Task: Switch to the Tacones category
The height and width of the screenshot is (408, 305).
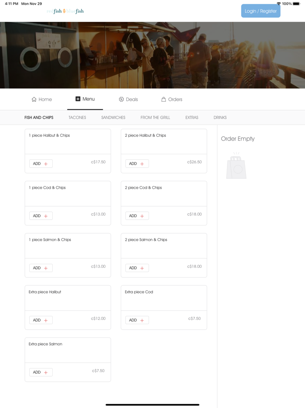Action: pyautogui.click(x=77, y=118)
